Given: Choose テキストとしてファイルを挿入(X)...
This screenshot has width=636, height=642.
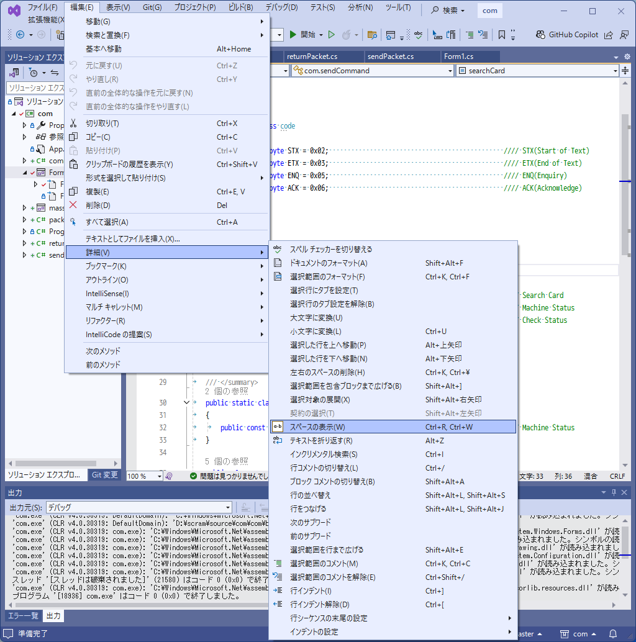Looking at the screenshot, I should [167, 238].
